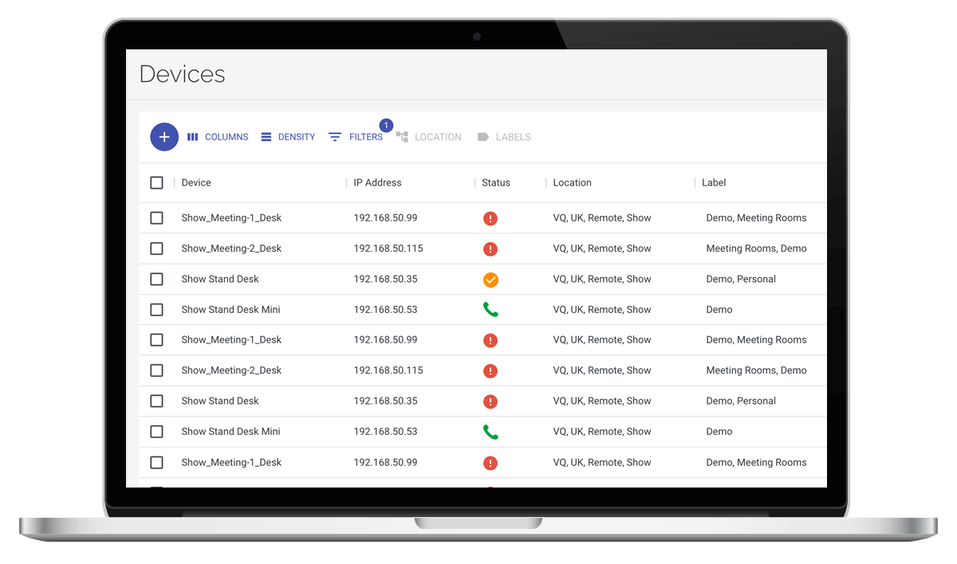Click green phone status of topmost Show Stand Desk Mini

click(490, 310)
